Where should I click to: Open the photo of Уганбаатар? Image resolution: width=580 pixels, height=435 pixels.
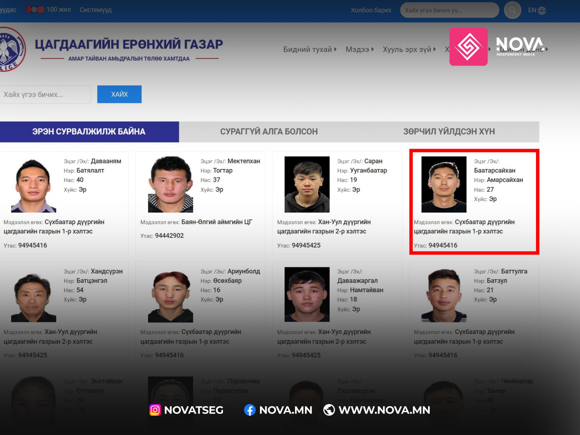point(307,184)
